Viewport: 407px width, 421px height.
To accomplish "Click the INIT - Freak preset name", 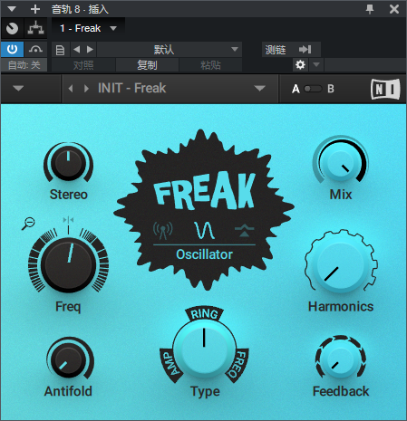I will [x=131, y=88].
